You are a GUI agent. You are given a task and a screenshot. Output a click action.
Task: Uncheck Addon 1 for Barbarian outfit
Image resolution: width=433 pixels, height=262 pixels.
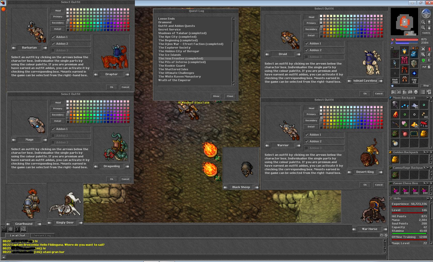click(53, 37)
